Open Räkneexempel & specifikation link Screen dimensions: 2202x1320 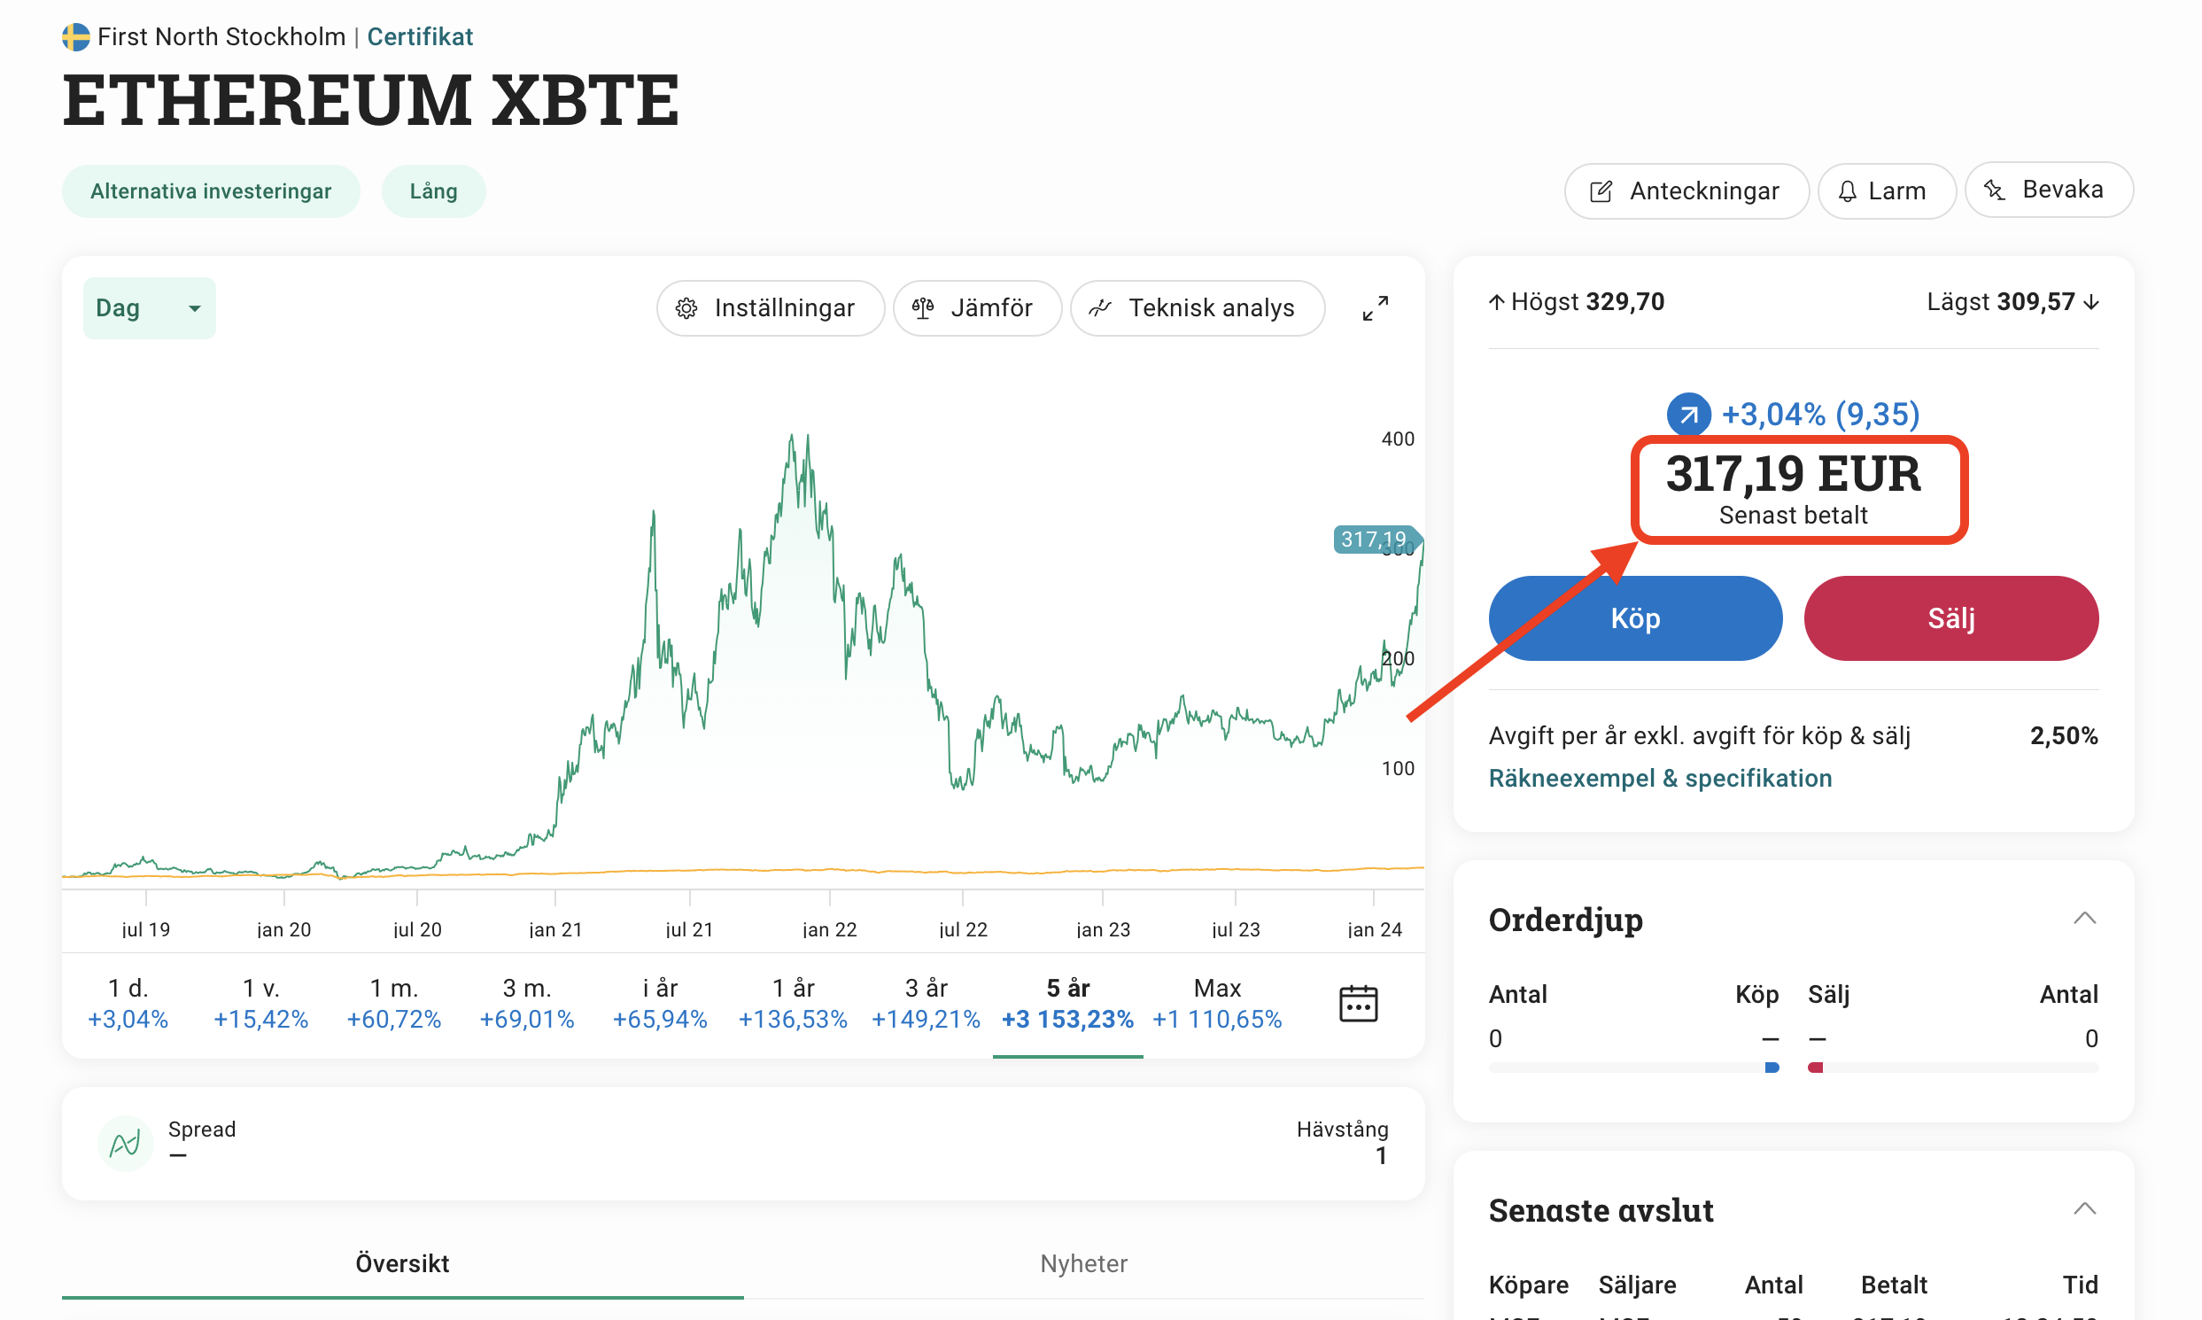[1660, 779]
